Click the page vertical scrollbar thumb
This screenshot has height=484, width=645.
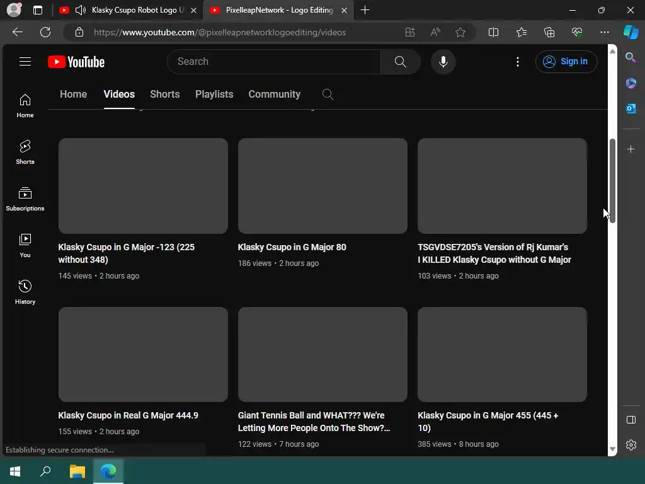(612, 181)
